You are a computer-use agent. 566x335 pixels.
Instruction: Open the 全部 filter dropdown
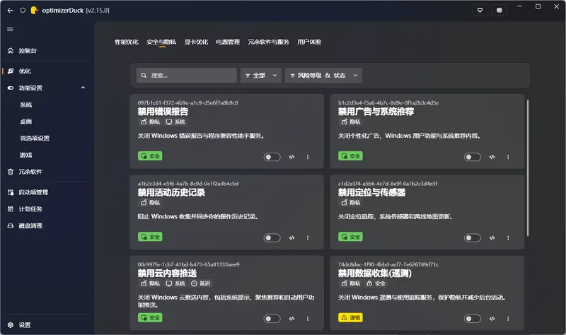click(x=261, y=76)
